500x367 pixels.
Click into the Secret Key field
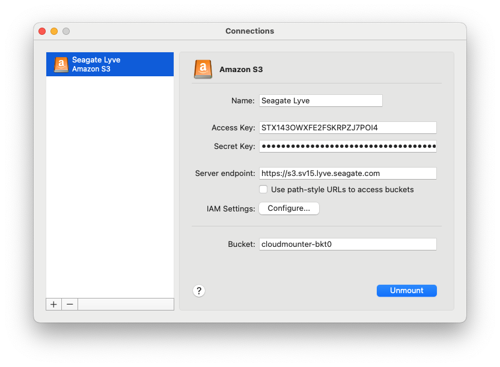pos(348,146)
